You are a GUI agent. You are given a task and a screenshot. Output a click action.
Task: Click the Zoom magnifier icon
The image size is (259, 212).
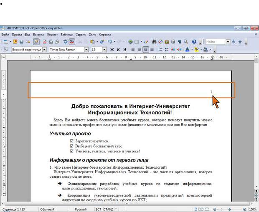point(186,42)
